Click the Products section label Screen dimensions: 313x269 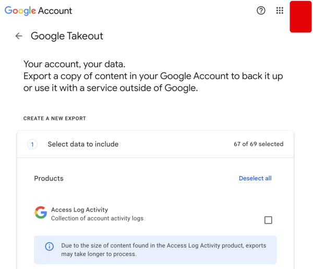(49, 178)
